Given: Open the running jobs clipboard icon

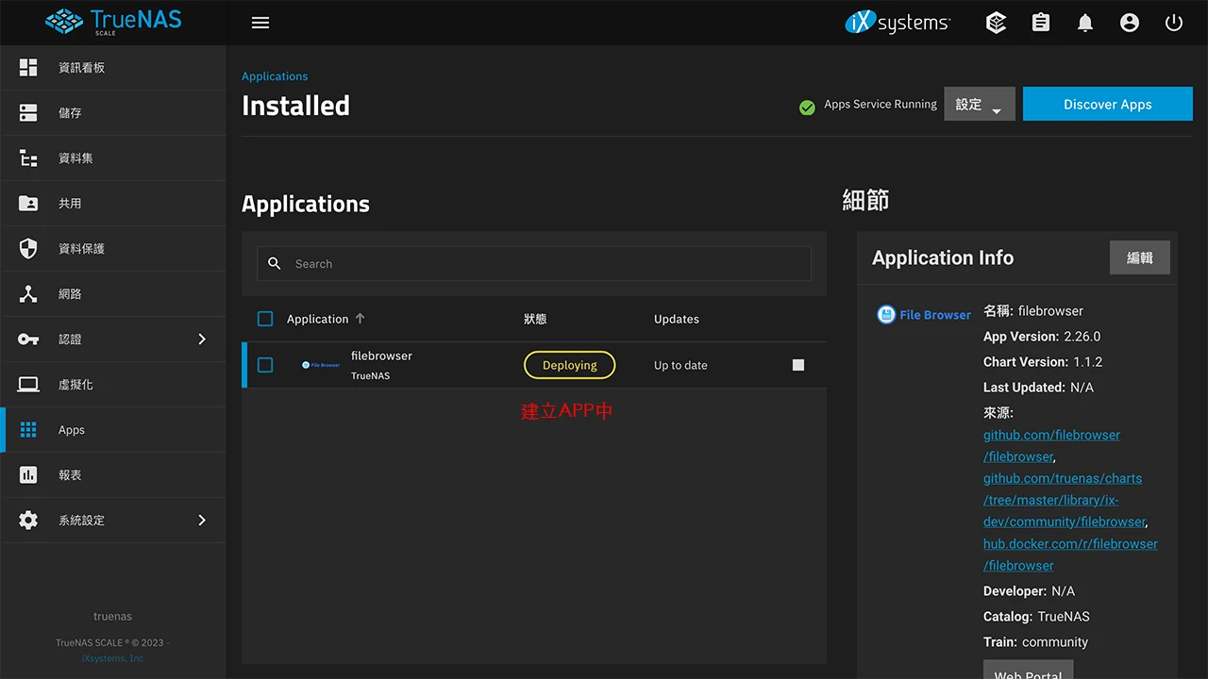Looking at the screenshot, I should pos(1040,22).
